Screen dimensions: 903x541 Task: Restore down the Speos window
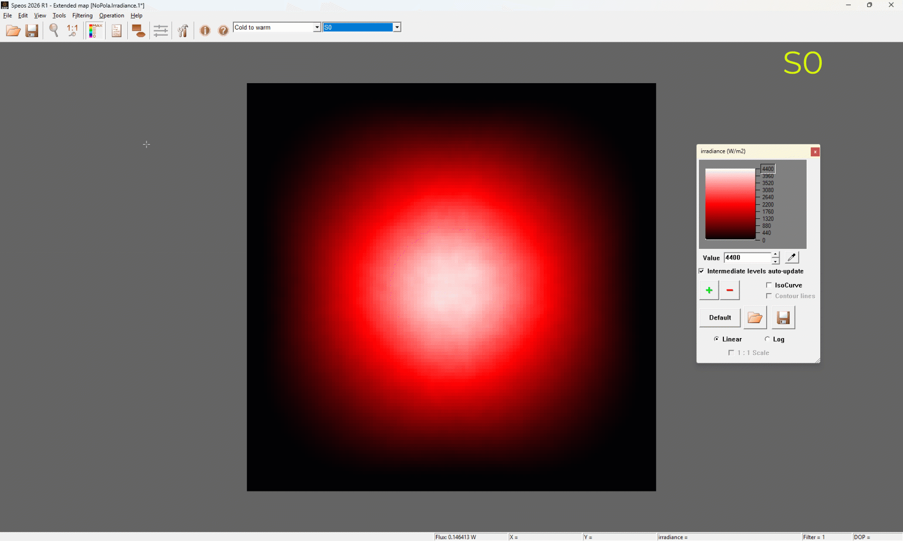[869, 5]
